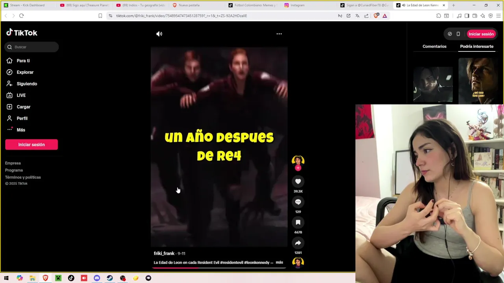The height and width of the screenshot is (283, 504).
Task: Open Brave VPN shield icon
Action: [x=491, y=16]
